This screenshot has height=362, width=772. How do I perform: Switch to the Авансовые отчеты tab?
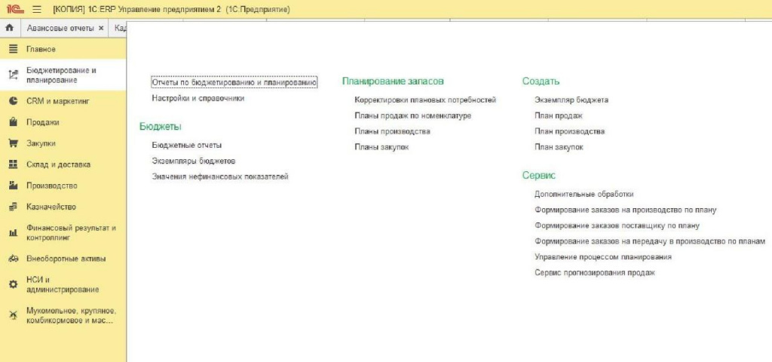(60, 28)
